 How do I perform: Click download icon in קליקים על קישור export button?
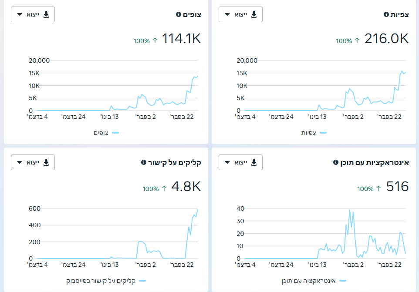(x=46, y=162)
